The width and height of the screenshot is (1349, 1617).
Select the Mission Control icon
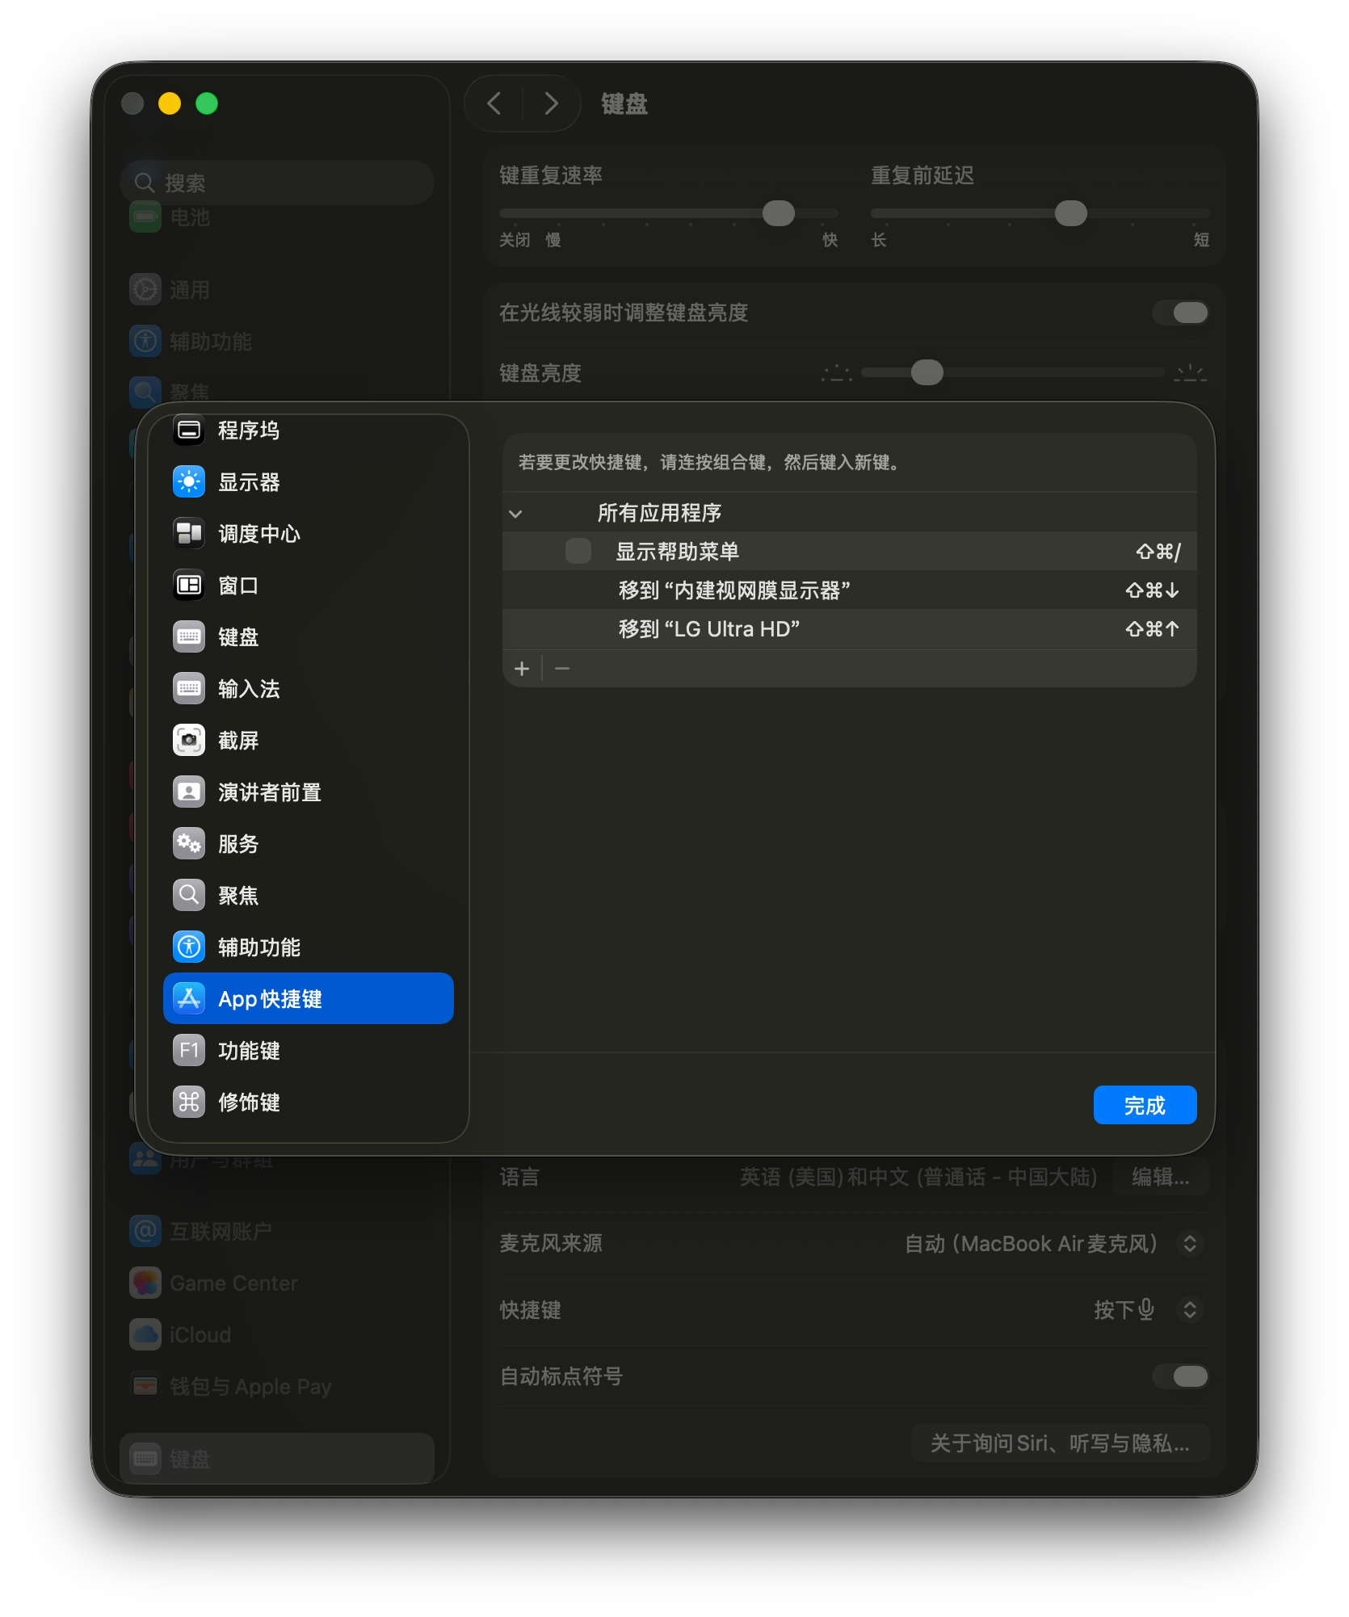point(189,534)
